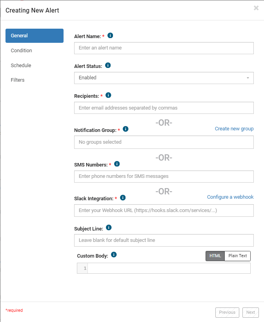
Task: Click the SMS Numbers info icon
Action: pyautogui.click(x=117, y=164)
